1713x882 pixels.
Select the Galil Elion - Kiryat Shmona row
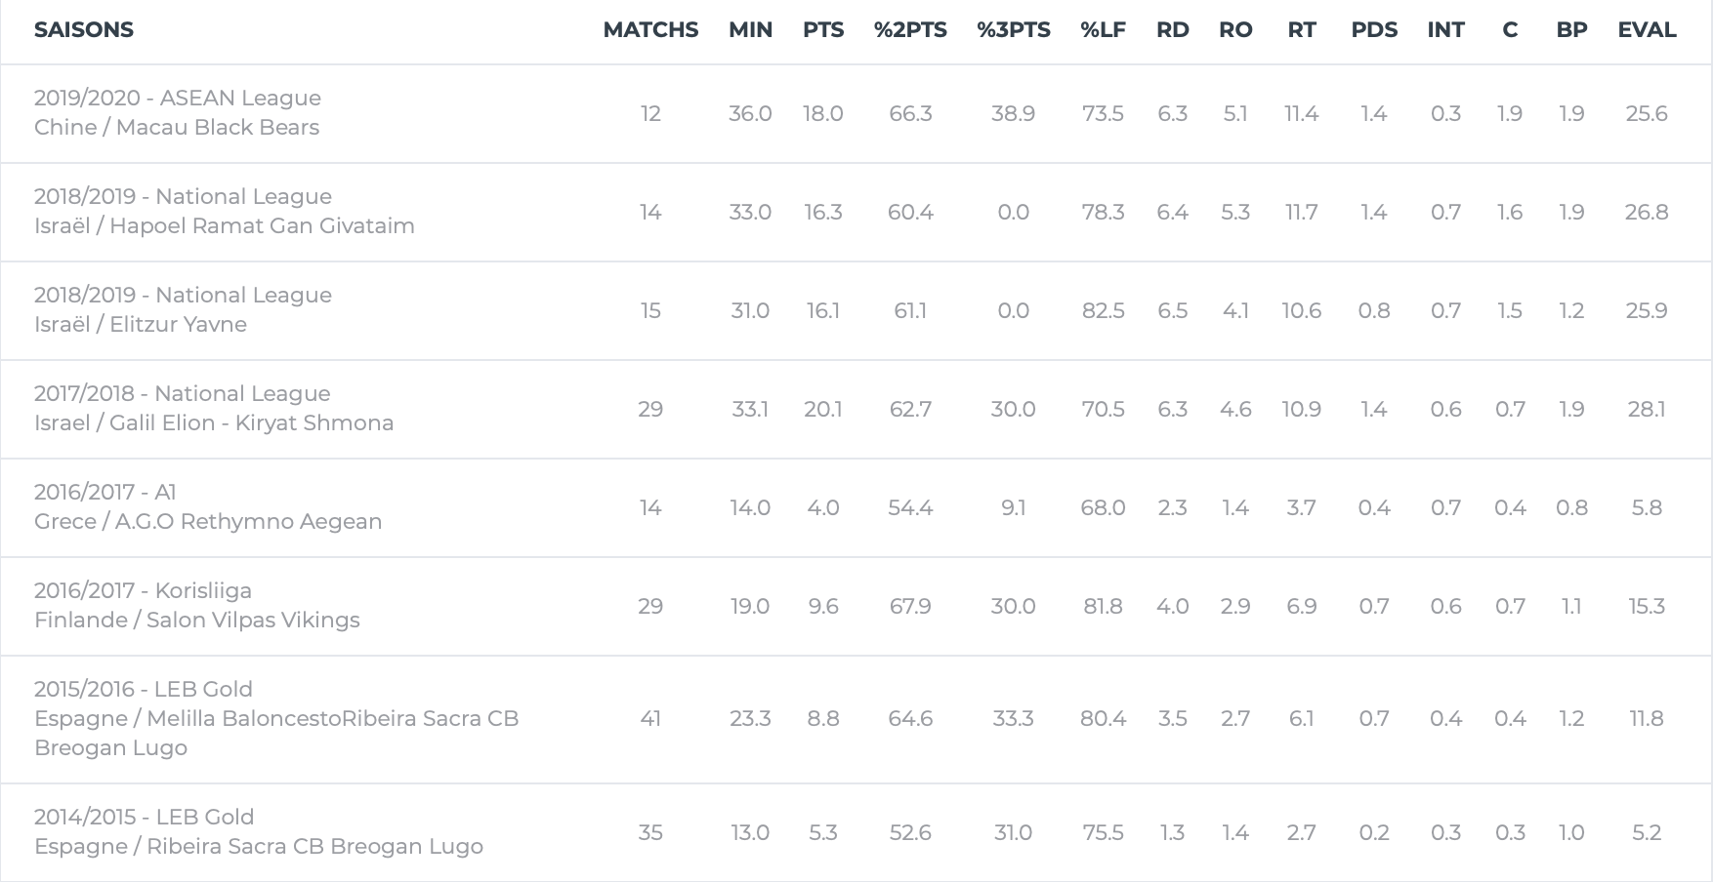pyautogui.click(x=856, y=410)
